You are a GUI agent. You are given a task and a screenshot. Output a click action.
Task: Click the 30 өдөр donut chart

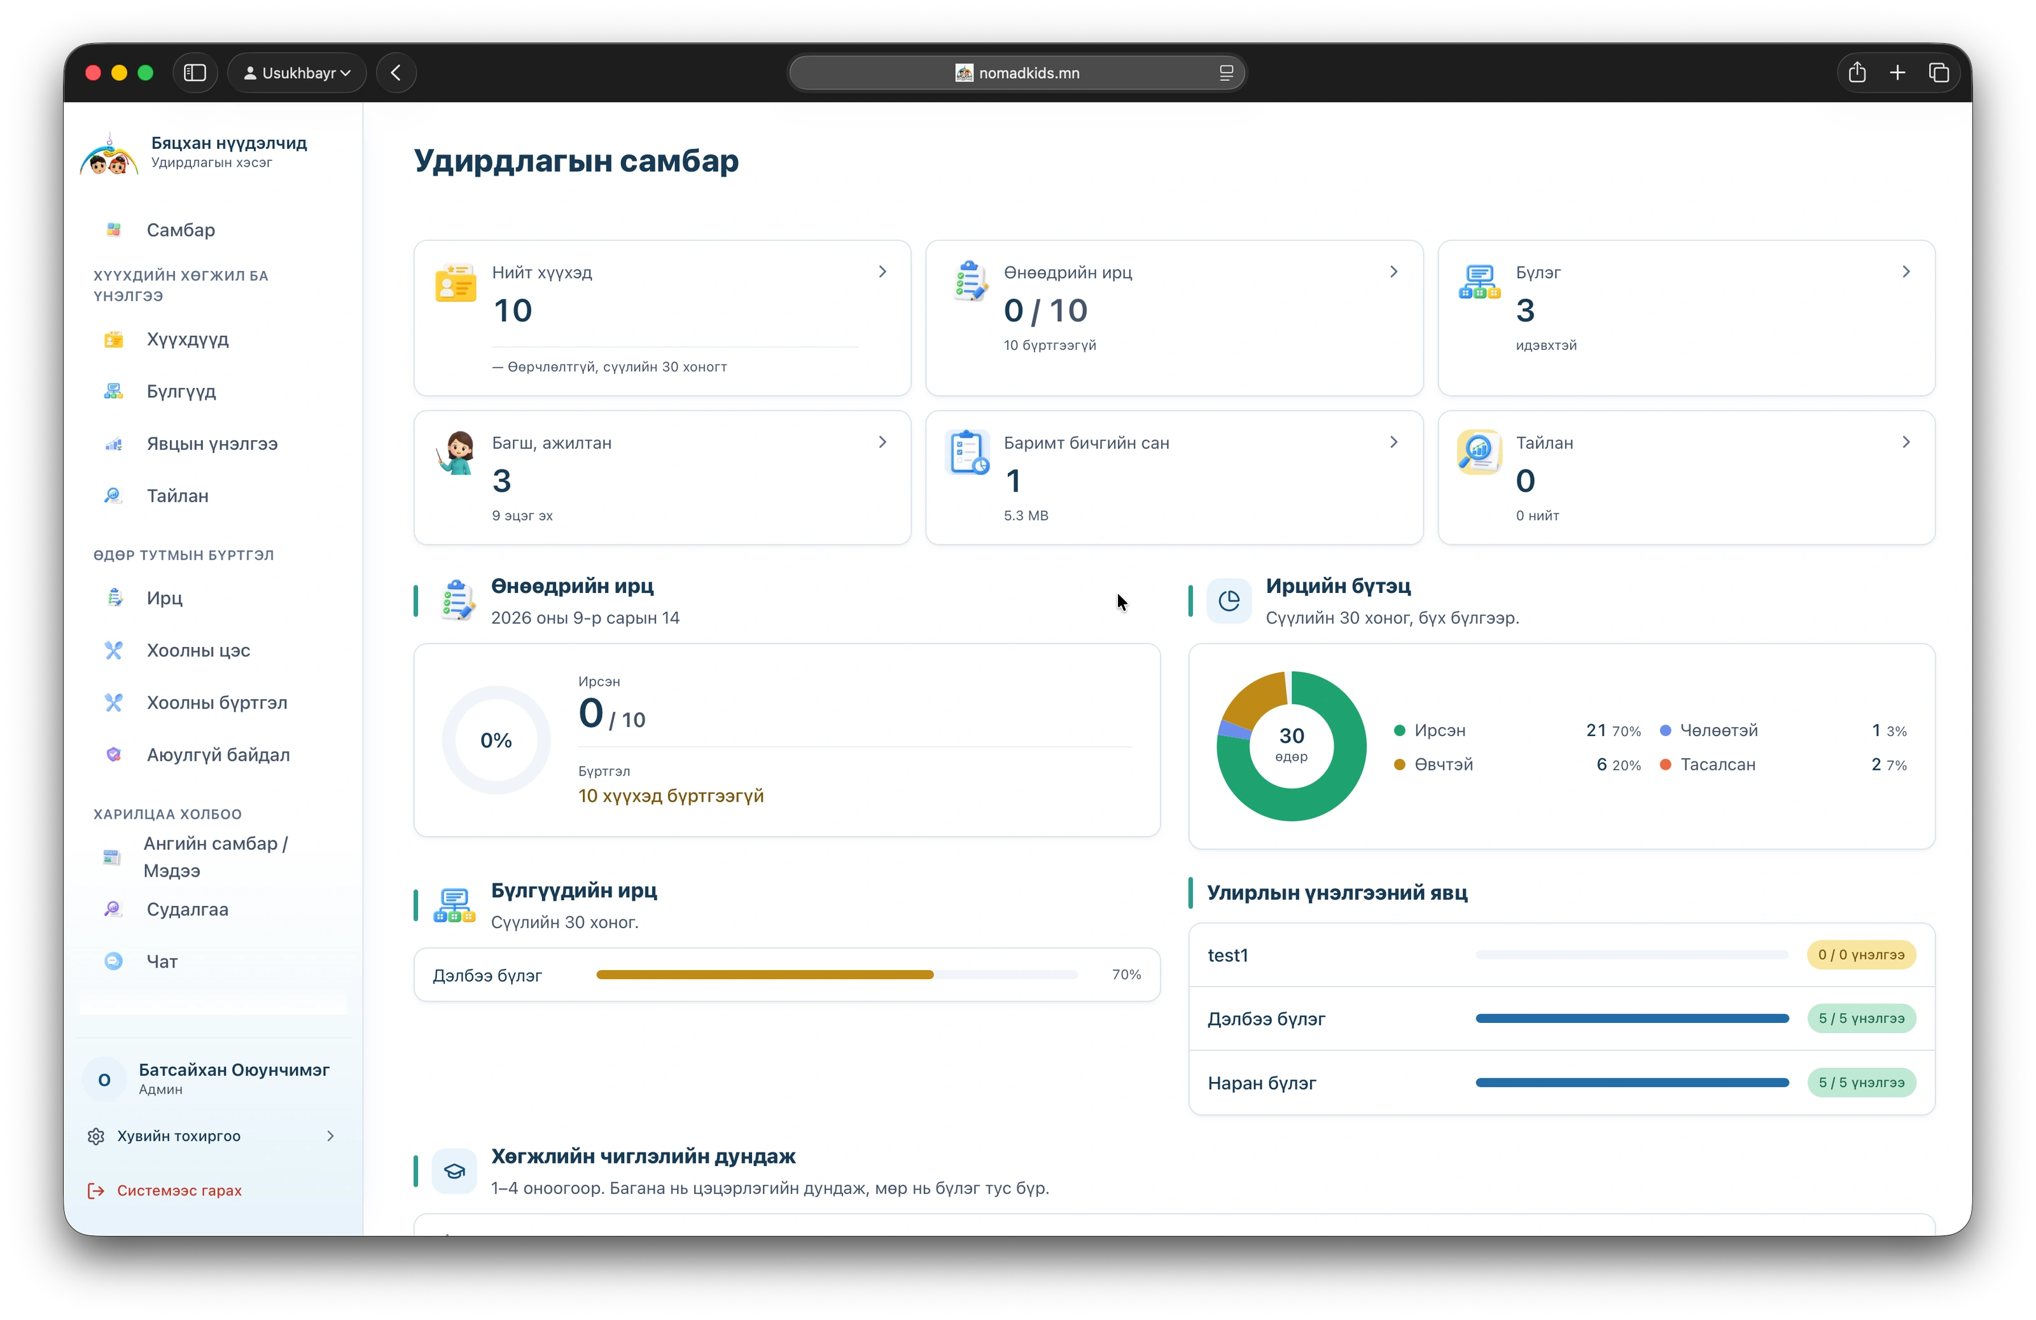pyautogui.click(x=1291, y=746)
